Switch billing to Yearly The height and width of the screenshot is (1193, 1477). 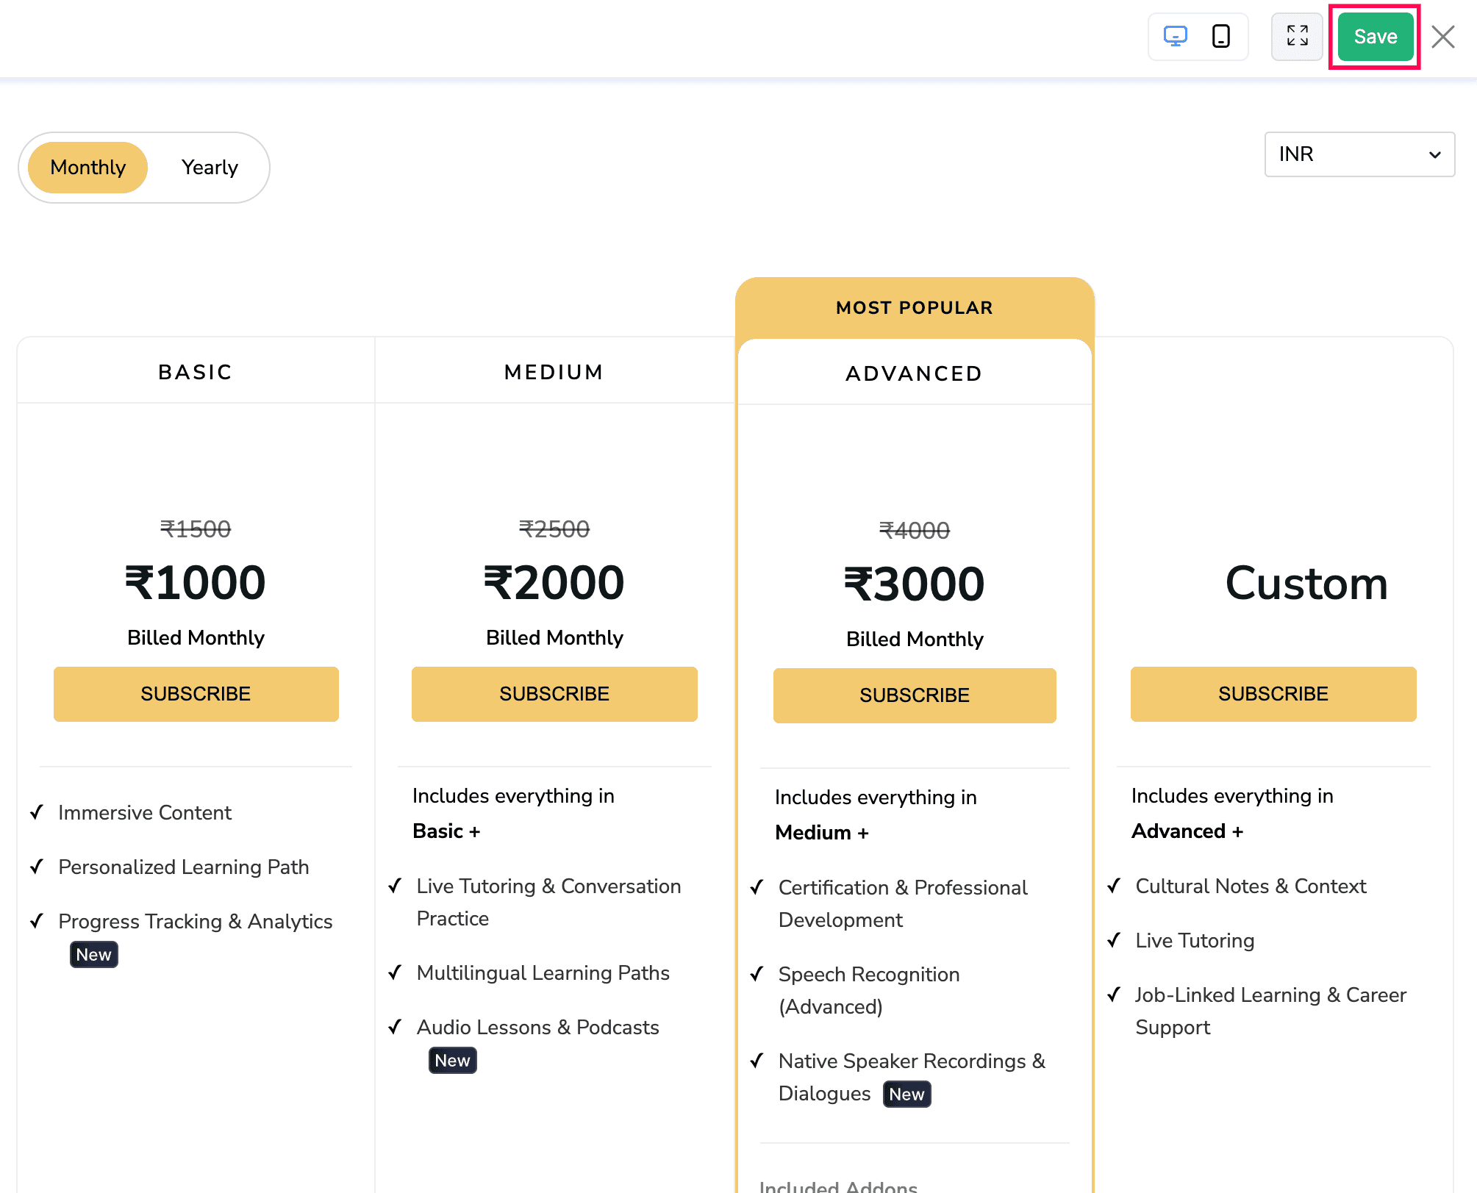pyautogui.click(x=210, y=168)
